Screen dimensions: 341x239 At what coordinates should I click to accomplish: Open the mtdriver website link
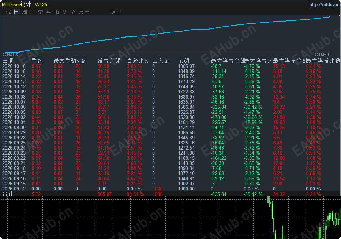[325, 4]
